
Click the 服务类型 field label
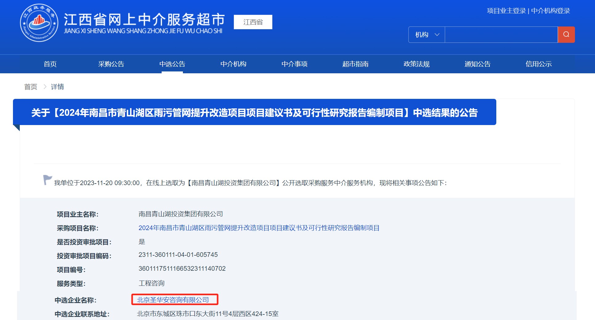pos(71,284)
